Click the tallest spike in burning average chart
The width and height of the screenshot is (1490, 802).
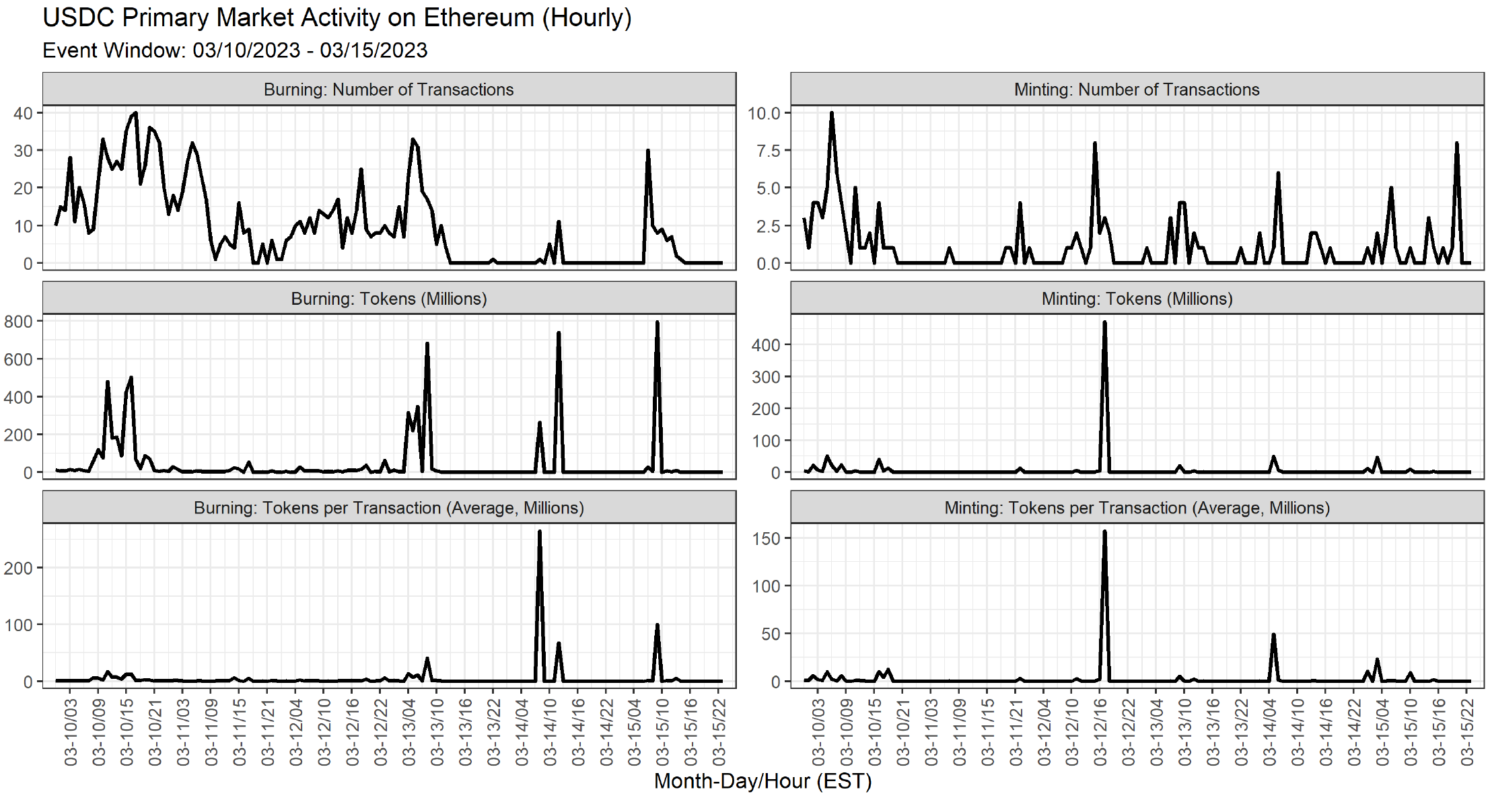pos(540,532)
